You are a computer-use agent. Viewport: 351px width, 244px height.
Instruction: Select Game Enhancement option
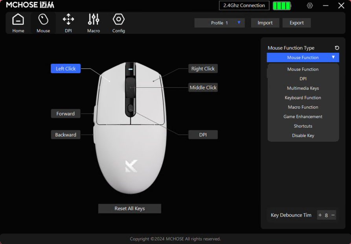click(303, 116)
